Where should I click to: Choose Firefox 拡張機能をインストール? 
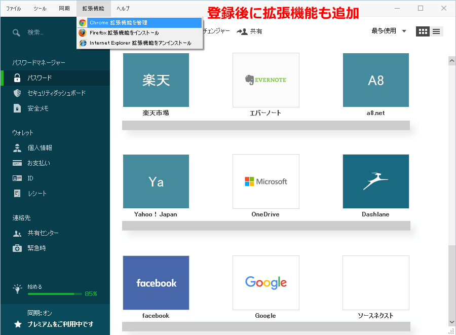click(x=140, y=33)
